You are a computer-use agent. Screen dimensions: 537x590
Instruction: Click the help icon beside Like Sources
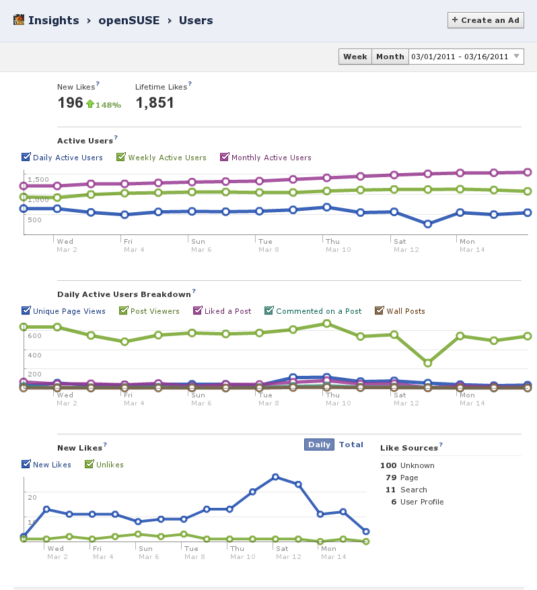[441, 445]
